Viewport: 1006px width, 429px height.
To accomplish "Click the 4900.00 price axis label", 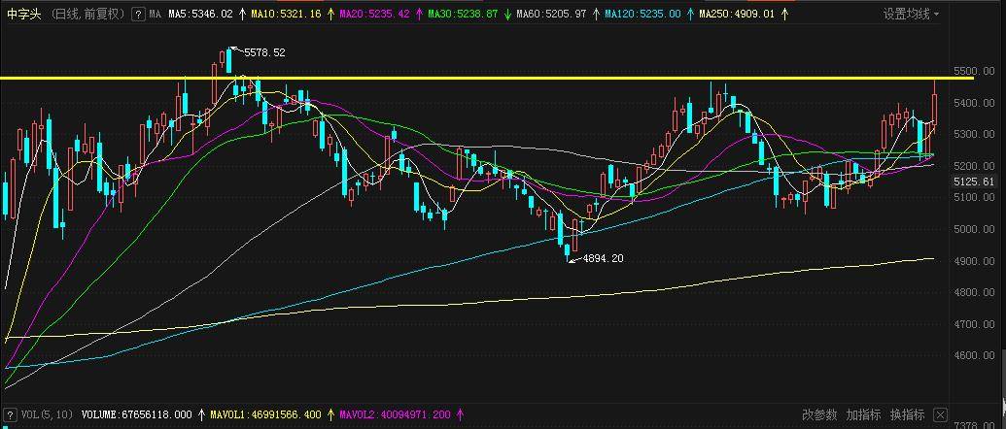I will pos(975,261).
